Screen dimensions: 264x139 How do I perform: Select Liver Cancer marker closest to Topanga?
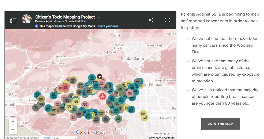[x=118, y=119]
